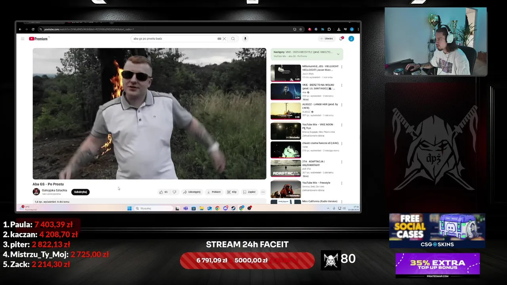The height and width of the screenshot is (285, 507).
Task: Open the Galicyjska Szlachta channel name
Action: (54, 190)
